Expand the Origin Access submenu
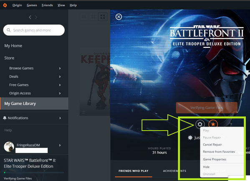 click(x=60, y=93)
